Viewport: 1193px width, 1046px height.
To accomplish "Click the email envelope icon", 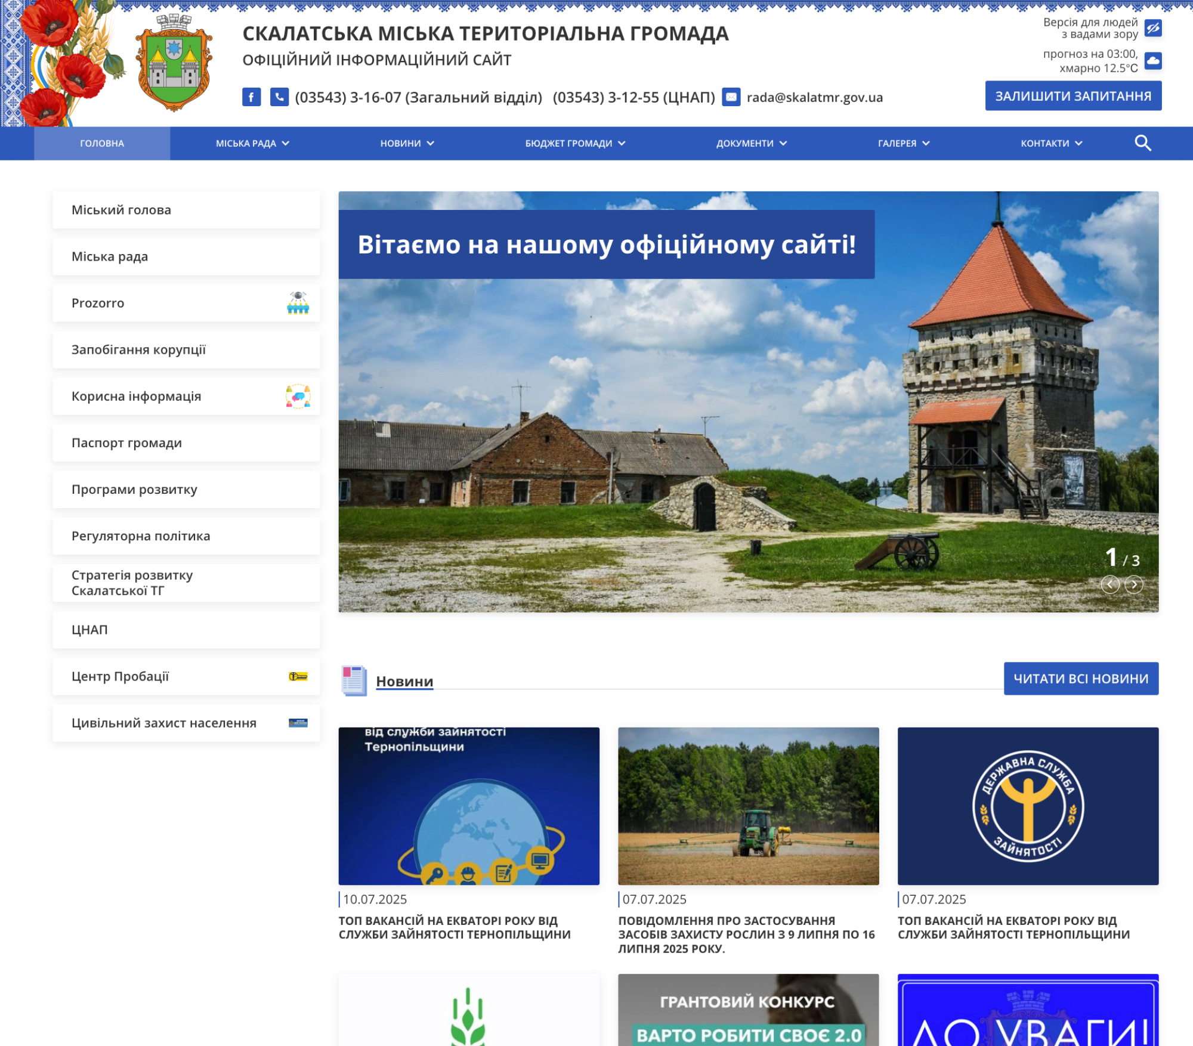I will pos(731,97).
